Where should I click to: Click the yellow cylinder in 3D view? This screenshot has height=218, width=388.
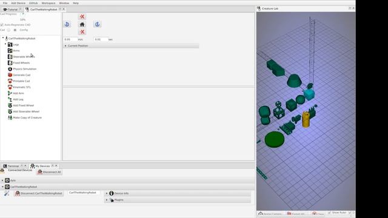[x=306, y=120]
